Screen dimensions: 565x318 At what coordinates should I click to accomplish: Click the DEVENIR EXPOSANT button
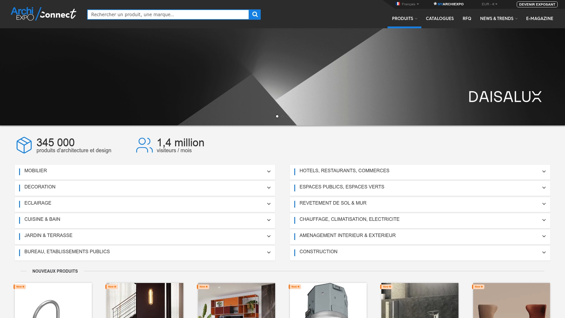pos(537,4)
